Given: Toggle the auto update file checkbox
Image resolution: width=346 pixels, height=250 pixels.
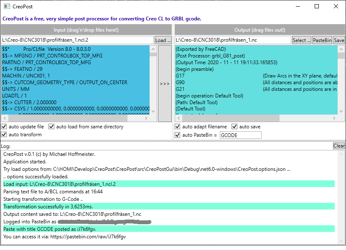Looking at the screenshot, I should tap(4, 127).
